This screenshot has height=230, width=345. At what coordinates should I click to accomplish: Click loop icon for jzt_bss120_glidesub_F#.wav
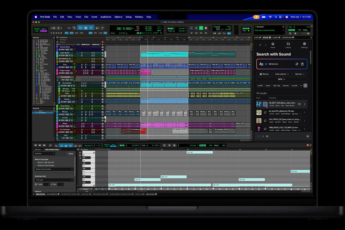(x=265, y=112)
